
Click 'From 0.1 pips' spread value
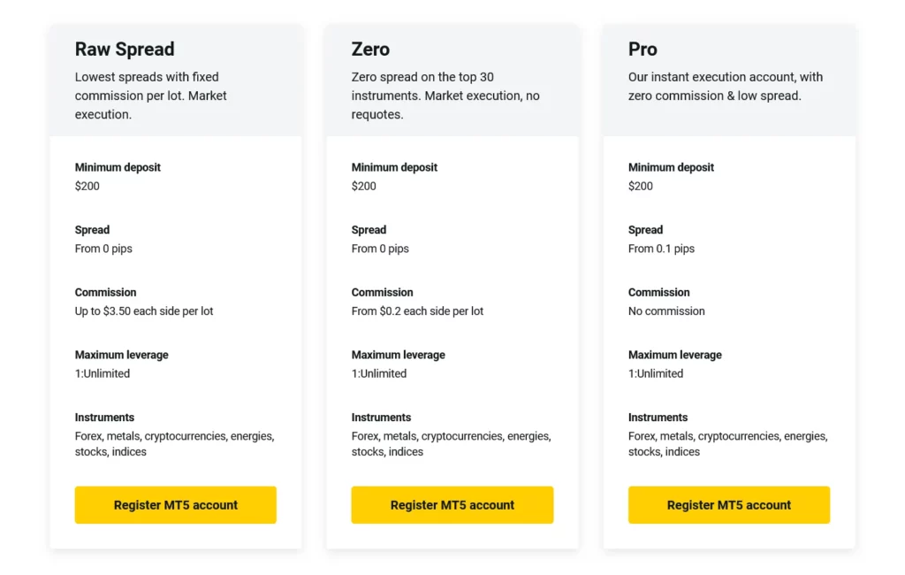point(661,249)
